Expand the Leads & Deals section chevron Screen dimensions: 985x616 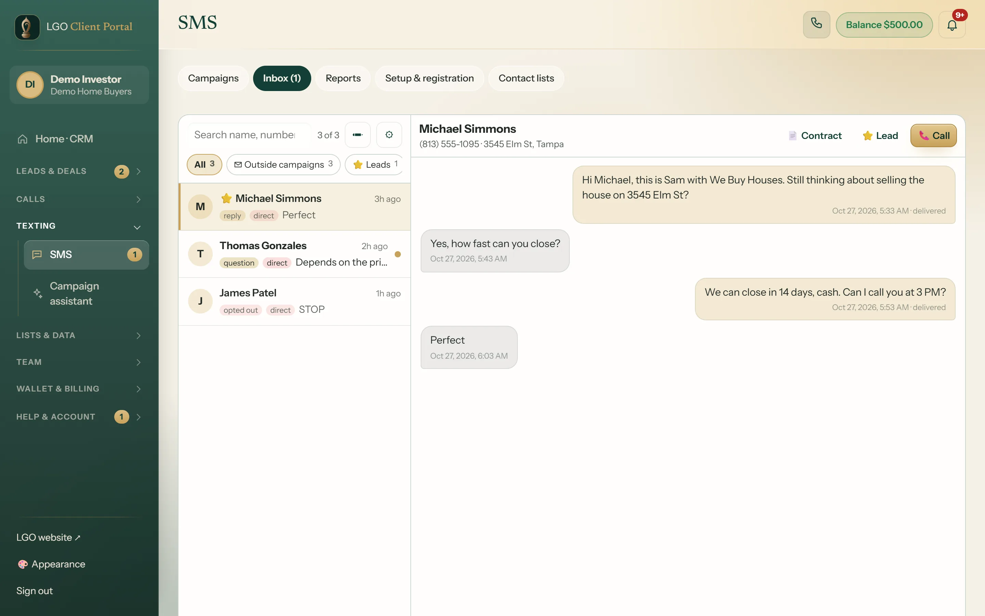tap(139, 171)
